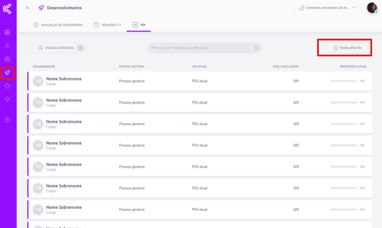Open the Filtrar Categoria filter
The height and width of the screenshot is (228, 382).
pyautogui.click(x=57, y=48)
